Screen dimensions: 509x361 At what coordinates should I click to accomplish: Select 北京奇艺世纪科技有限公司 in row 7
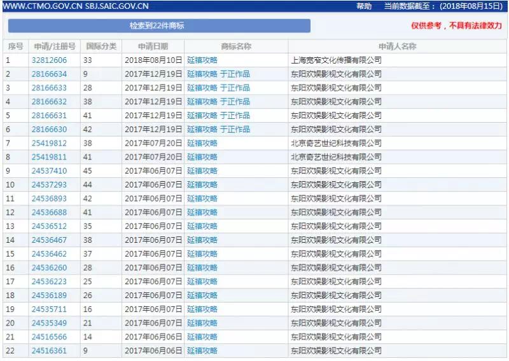(336, 143)
